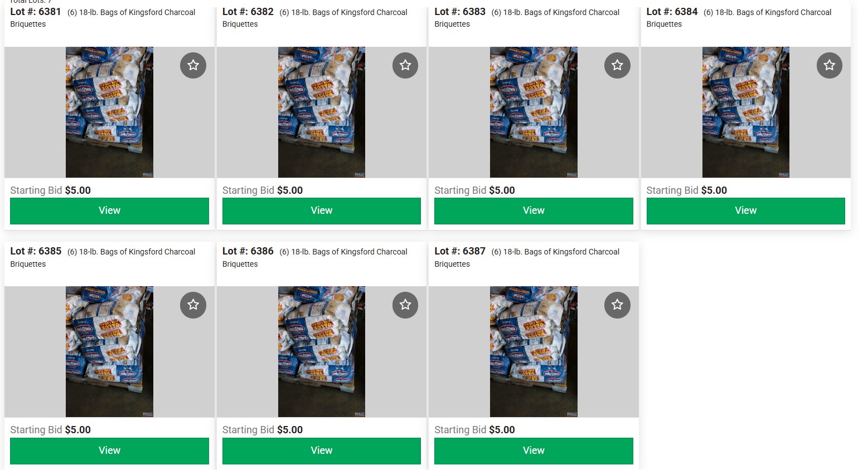This screenshot has width=858, height=470.
Task: Open the View button for lot 6382
Action: point(322,210)
